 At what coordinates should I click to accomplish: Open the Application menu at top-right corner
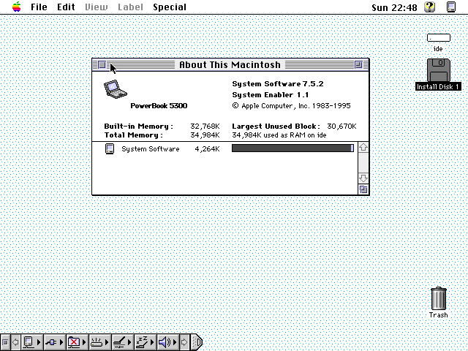coord(451,7)
